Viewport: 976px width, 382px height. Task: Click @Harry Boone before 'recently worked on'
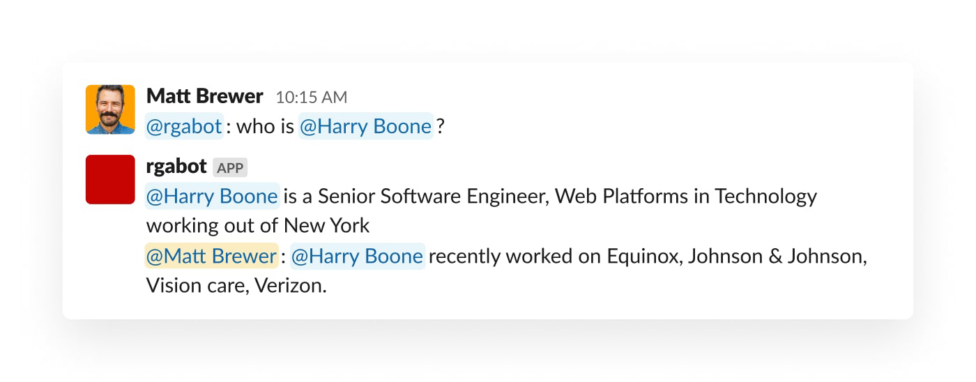(x=358, y=257)
